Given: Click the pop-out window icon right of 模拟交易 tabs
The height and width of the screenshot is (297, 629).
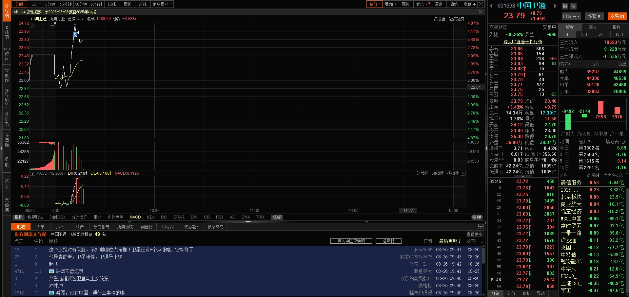Looking at the screenshot, I should (x=481, y=227).
